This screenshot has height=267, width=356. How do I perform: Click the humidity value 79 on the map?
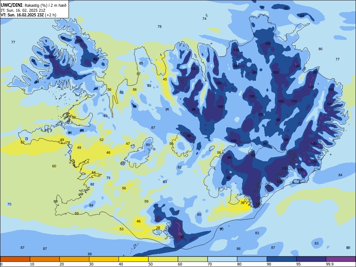click(108, 178)
